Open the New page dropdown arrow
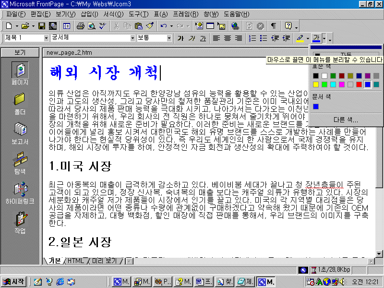Screen dimensions: 384x288 pyautogui.click(x=17, y=26)
